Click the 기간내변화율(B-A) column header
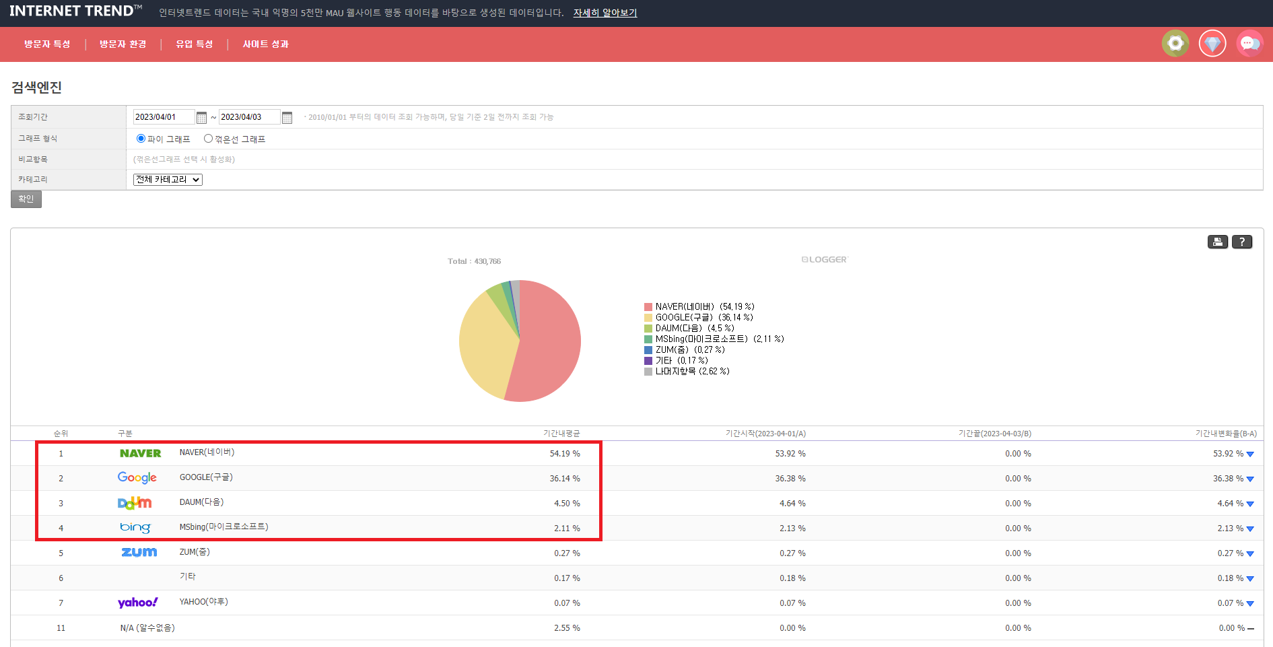The height and width of the screenshot is (647, 1273). pos(1226,434)
